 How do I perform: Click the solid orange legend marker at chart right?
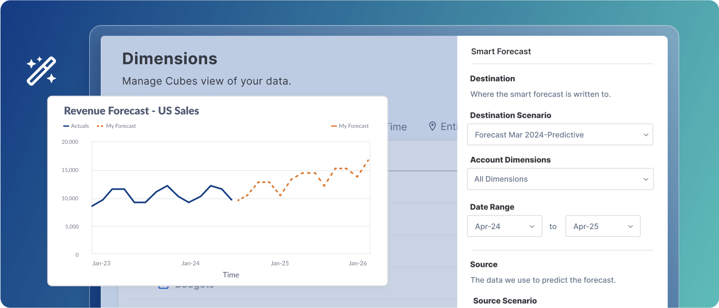point(334,126)
